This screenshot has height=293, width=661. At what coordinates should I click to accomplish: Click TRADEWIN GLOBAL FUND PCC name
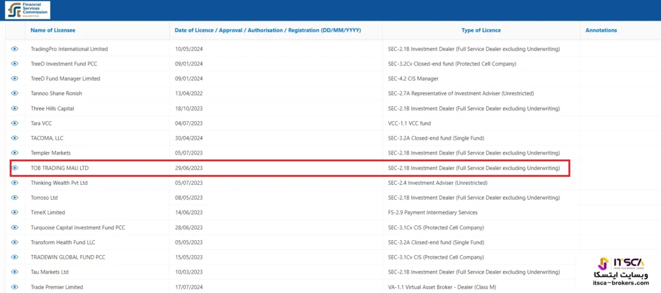pos(68,258)
